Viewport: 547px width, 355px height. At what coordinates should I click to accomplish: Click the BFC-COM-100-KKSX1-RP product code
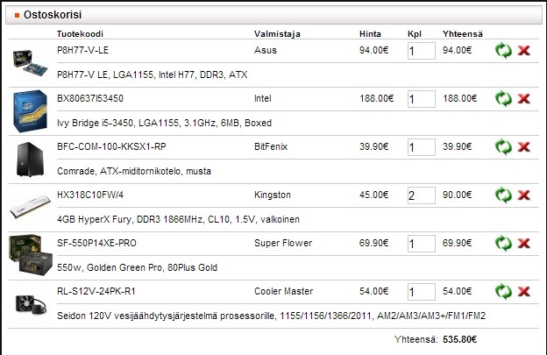point(110,146)
